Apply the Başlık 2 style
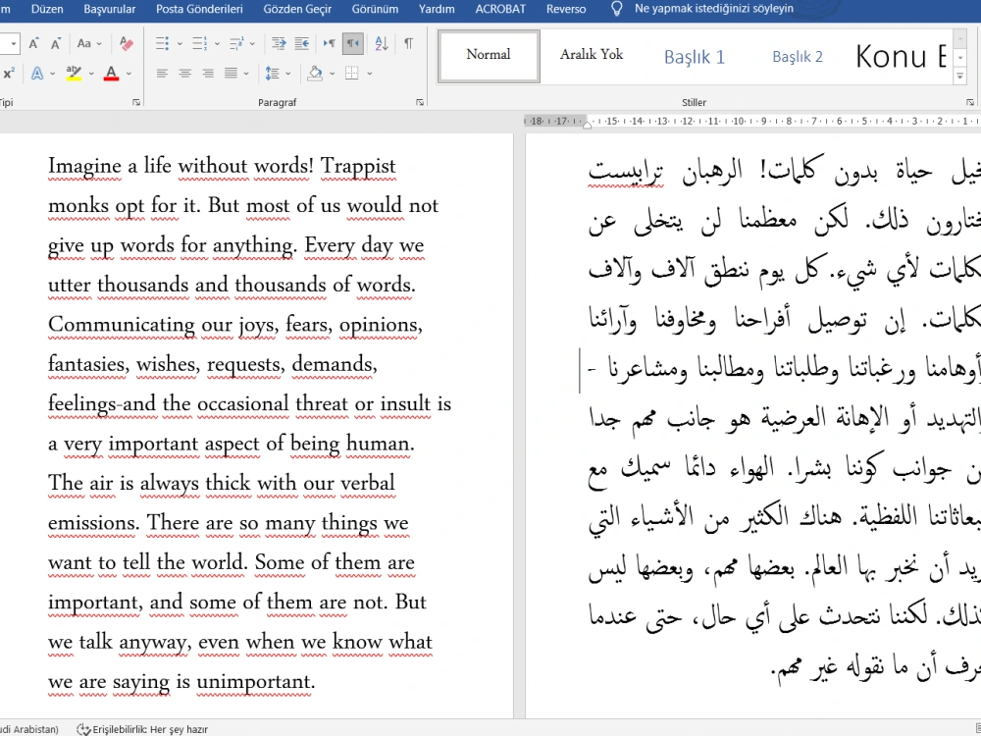 pyautogui.click(x=797, y=56)
